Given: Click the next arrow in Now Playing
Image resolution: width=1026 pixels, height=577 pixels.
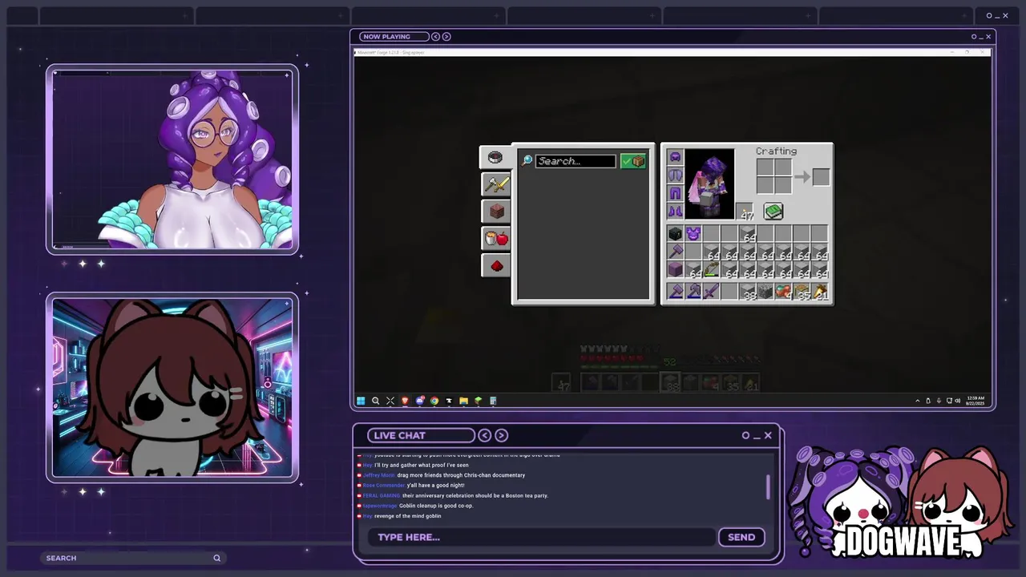Looking at the screenshot, I should (446, 36).
